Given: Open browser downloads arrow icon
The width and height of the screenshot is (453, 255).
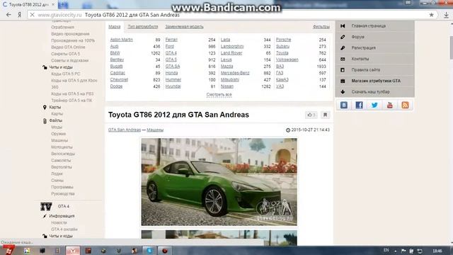Looking at the screenshot, I should tap(446, 15).
